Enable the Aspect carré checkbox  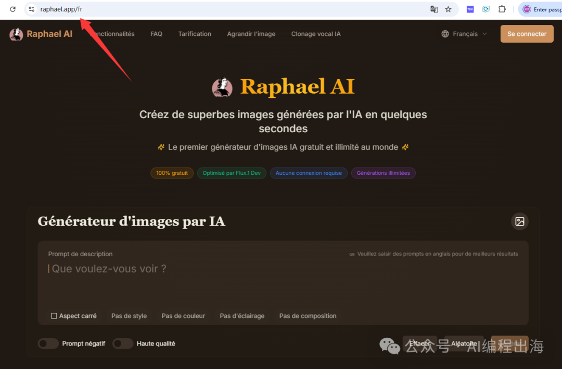[54, 316]
